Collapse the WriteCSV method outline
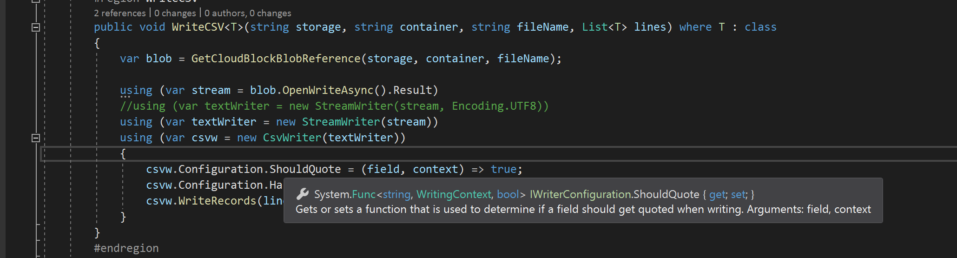This screenshot has width=957, height=258. (x=35, y=27)
